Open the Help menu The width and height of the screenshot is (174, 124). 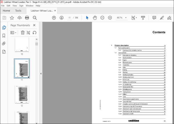tap(38, 6)
